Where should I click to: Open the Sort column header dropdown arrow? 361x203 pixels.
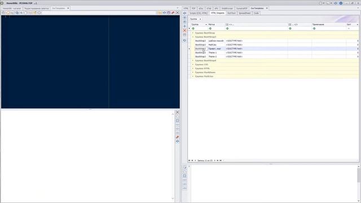[357, 25]
